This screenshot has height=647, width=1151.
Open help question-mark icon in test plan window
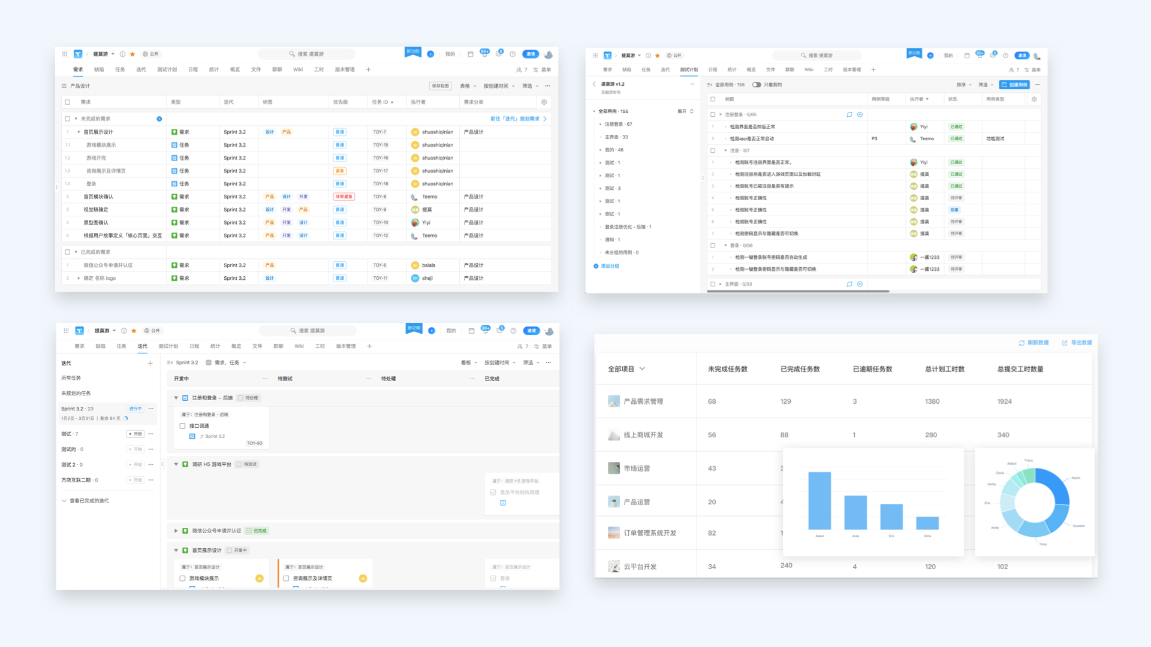[1005, 55]
